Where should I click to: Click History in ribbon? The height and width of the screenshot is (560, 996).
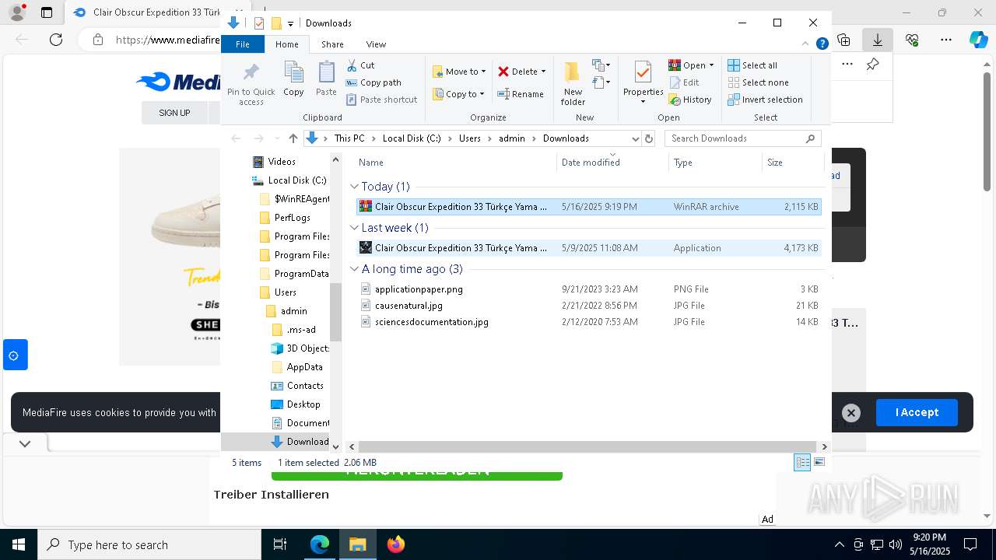click(x=690, y=100)
